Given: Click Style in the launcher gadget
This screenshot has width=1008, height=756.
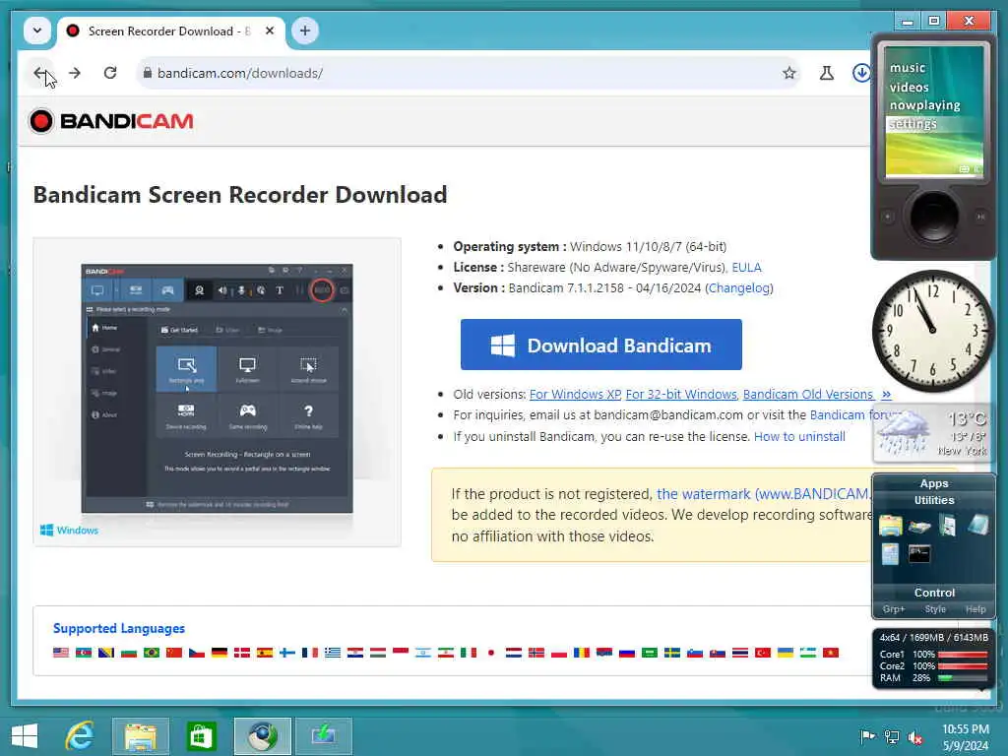Looking at the screenshot, I should tap(935, 609).
